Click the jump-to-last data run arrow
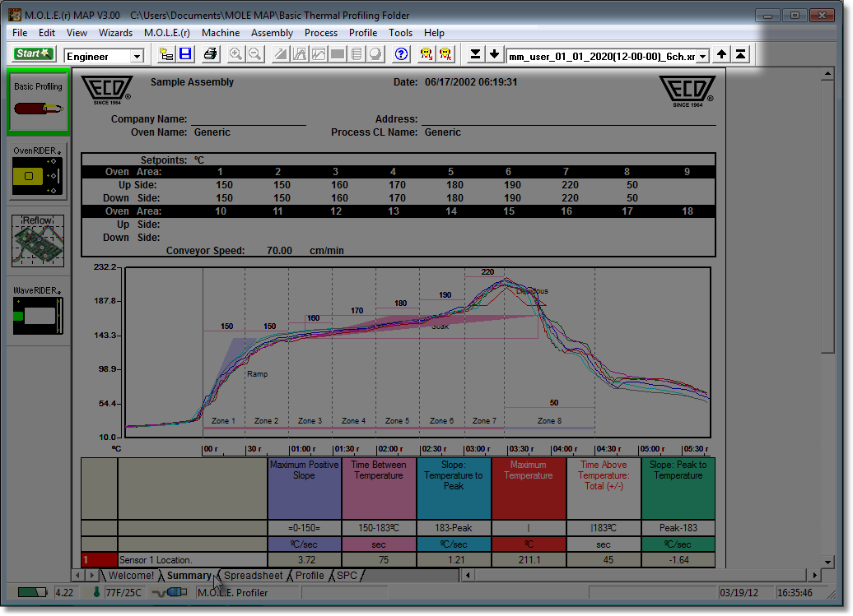This screenshot has height=616, width=853. click(475, 54)
